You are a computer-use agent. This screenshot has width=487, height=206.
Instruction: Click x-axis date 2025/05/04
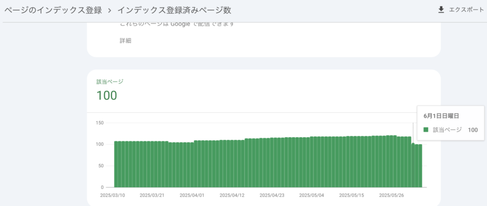312,196
